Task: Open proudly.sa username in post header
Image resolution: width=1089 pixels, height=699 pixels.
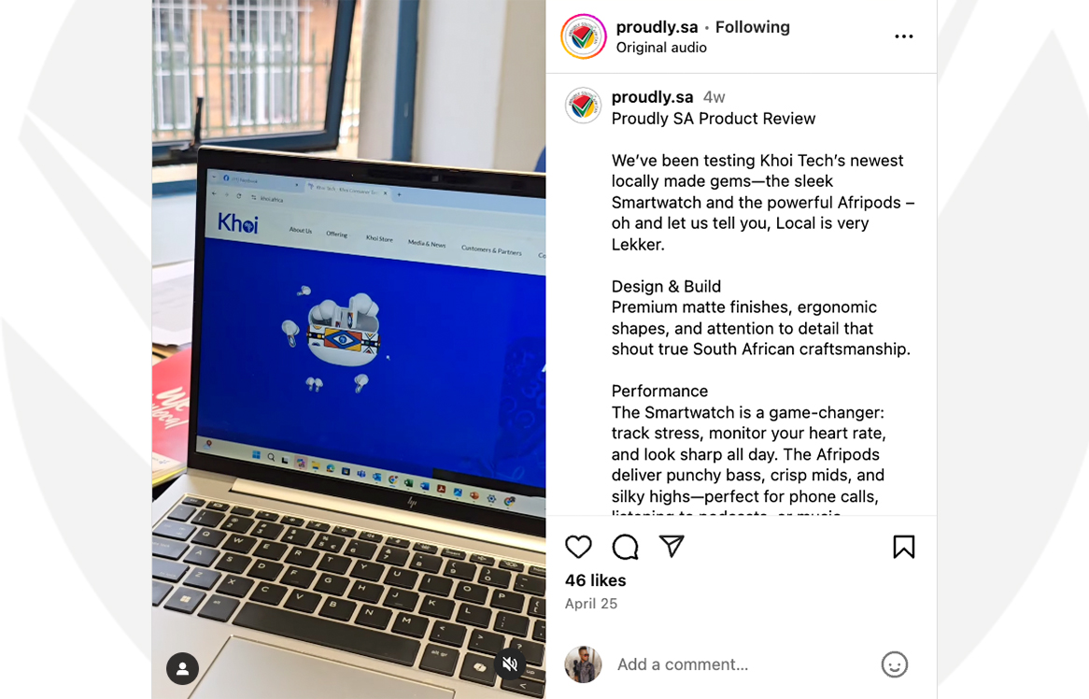Action: pyautogui.click(x=657, y=27)
